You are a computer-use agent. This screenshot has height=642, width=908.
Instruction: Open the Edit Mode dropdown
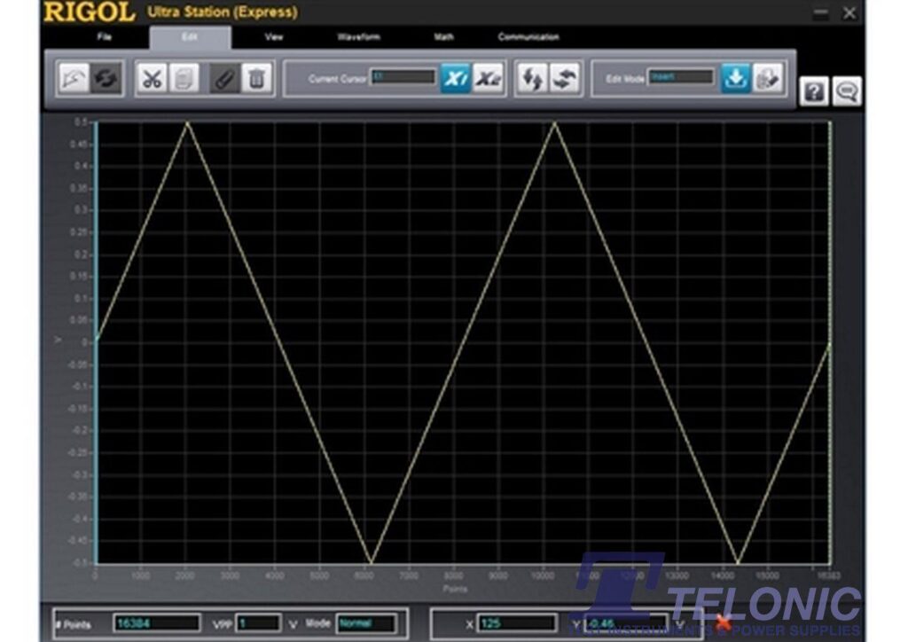[x=681, y=78]
